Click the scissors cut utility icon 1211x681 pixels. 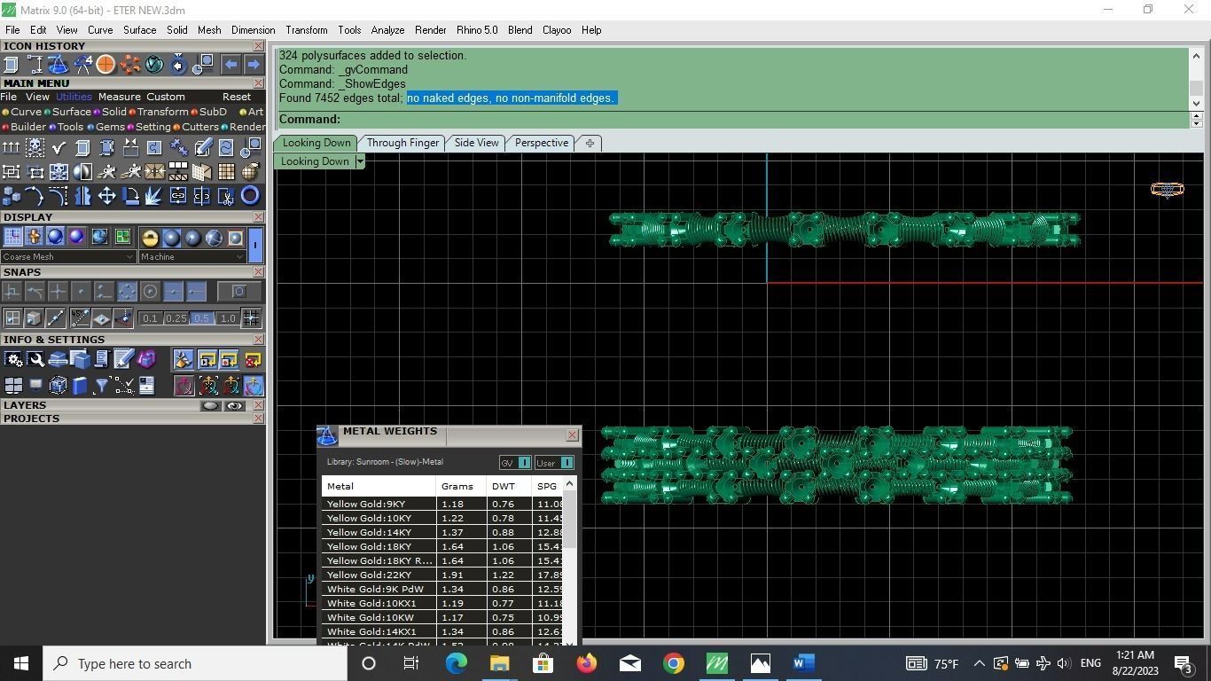227,195
